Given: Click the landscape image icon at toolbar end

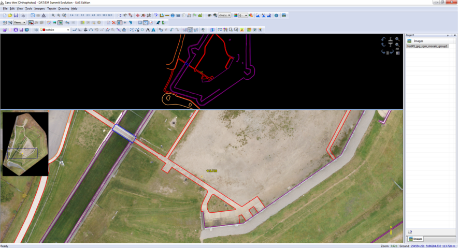Looking at the screenshot, I should (284, 15).
